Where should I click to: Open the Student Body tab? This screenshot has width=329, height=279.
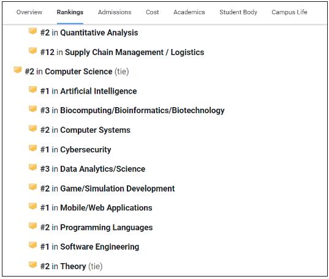pos(238,12)
